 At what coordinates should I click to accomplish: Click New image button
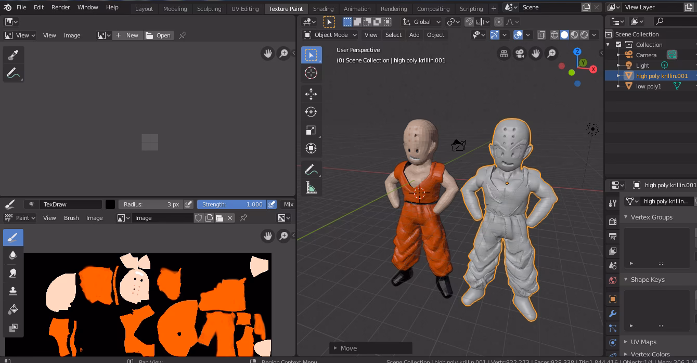click(x=127, y=35)
